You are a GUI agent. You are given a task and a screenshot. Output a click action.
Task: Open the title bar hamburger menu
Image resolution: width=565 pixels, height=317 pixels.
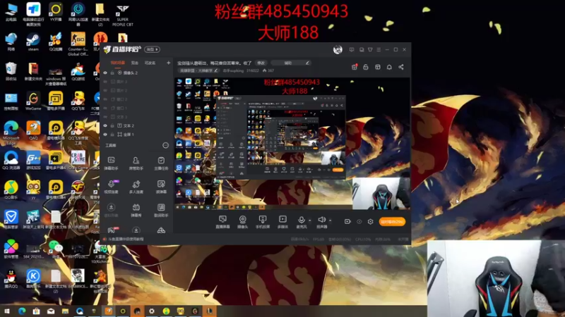pyautogui.click(x=379, y=49)
